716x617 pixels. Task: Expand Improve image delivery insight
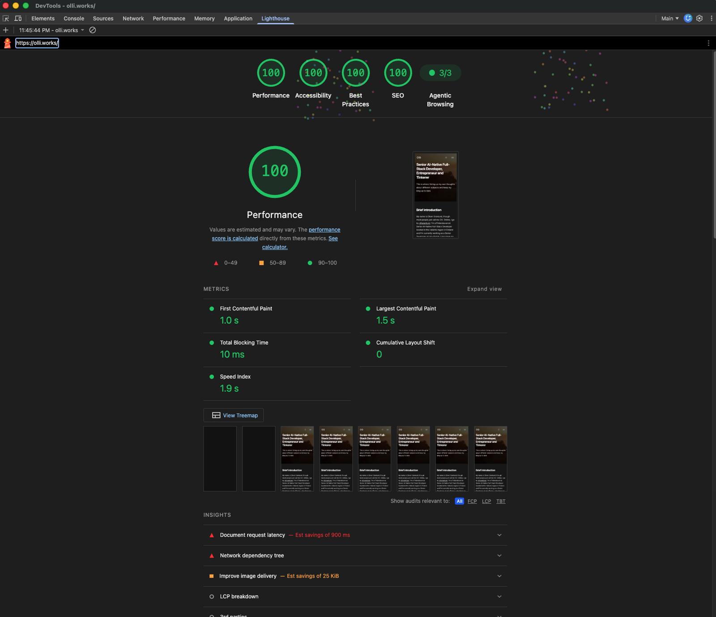[355, 576]
